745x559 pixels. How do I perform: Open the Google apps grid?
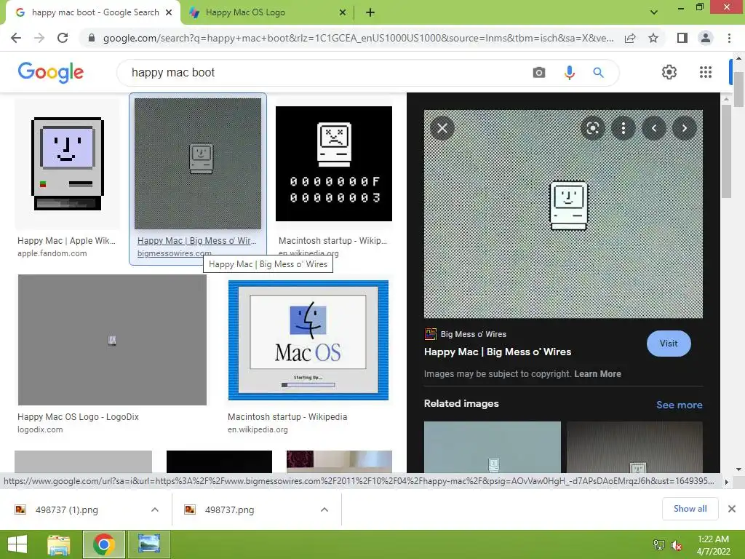click(706, 72)
